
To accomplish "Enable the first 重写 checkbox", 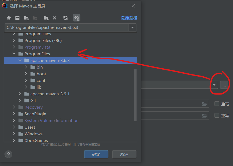I will click(x=217, y=104).
